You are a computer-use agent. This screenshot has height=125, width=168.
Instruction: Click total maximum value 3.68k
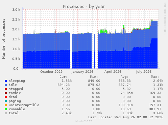(158, 113)
